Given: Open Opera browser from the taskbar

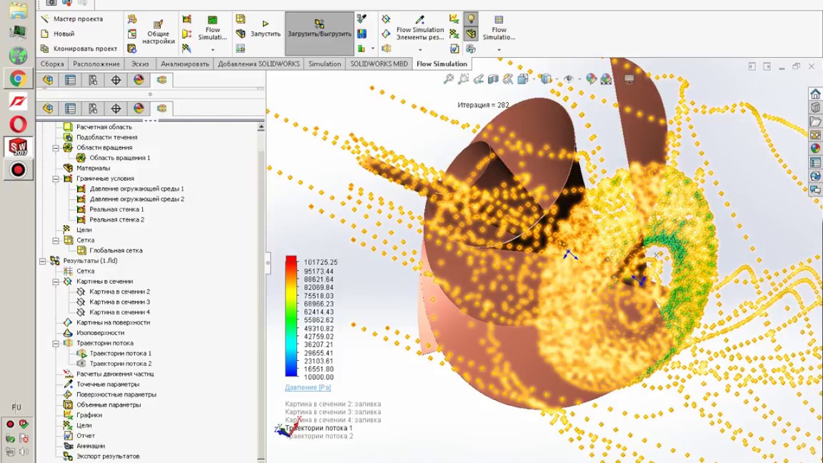Looking at the screenshot, I should tap(18, 124).
